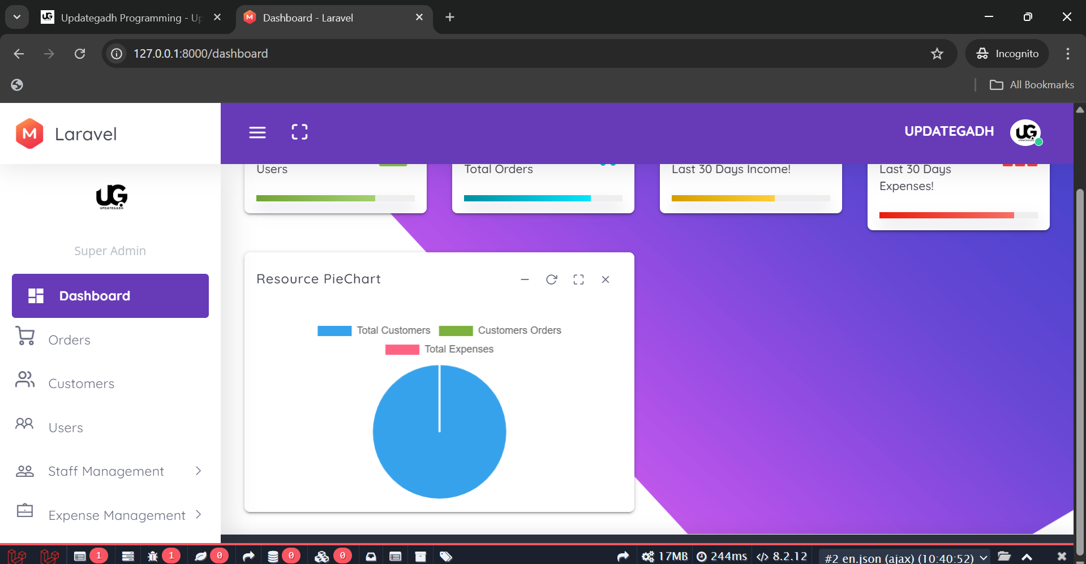
Task: Open debugbar Queries database icon tab
Action: pos(283,556)
